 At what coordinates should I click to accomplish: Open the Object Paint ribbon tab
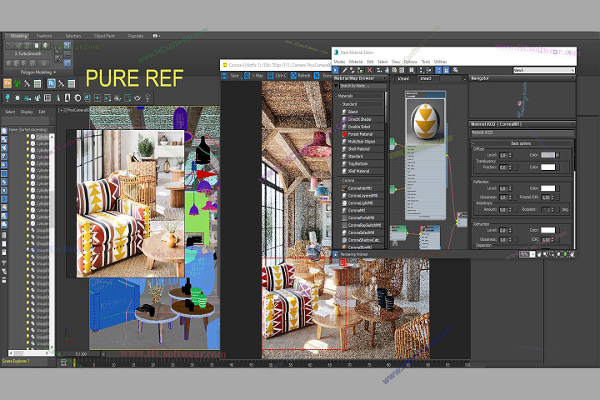(x=104, y=36)
